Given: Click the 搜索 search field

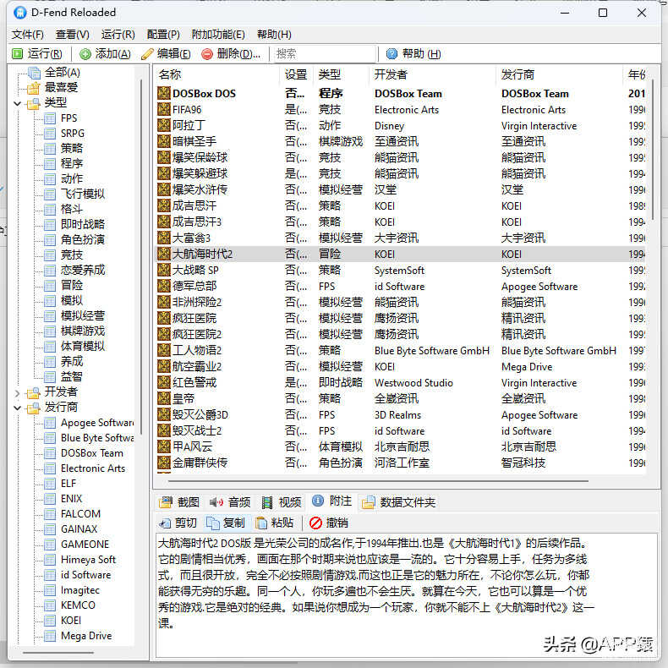Looking at the screenshot, I should point(325,53).
